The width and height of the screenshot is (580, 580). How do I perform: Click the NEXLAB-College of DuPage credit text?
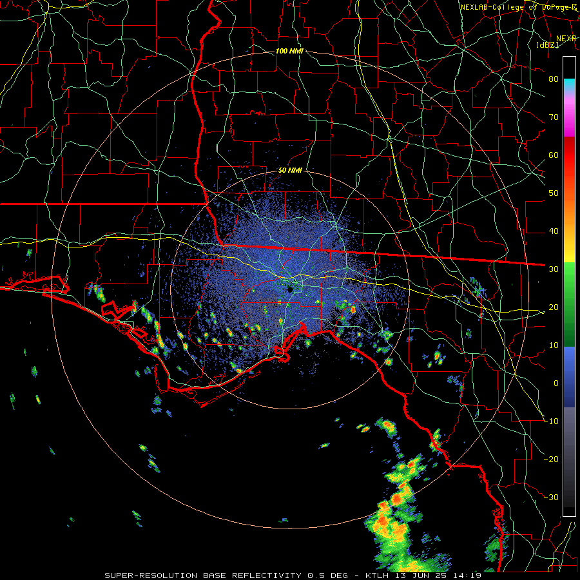click(519, 7)
